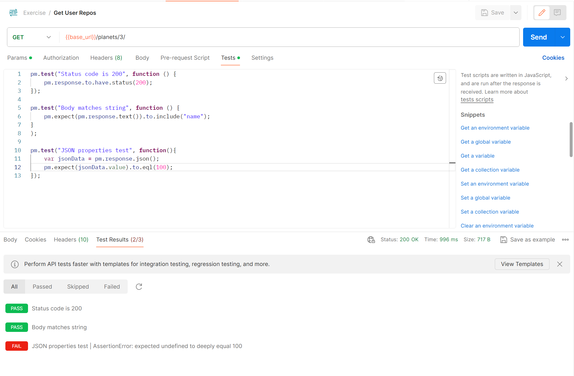The height and width of the screenshot is (376, 574).
Task: Show only Skipped test results
Action: [x=78, y=287]
